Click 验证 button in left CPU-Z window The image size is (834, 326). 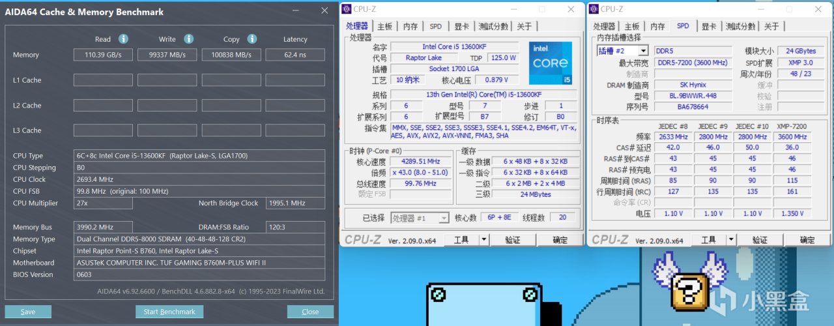[x=513, y=240]
